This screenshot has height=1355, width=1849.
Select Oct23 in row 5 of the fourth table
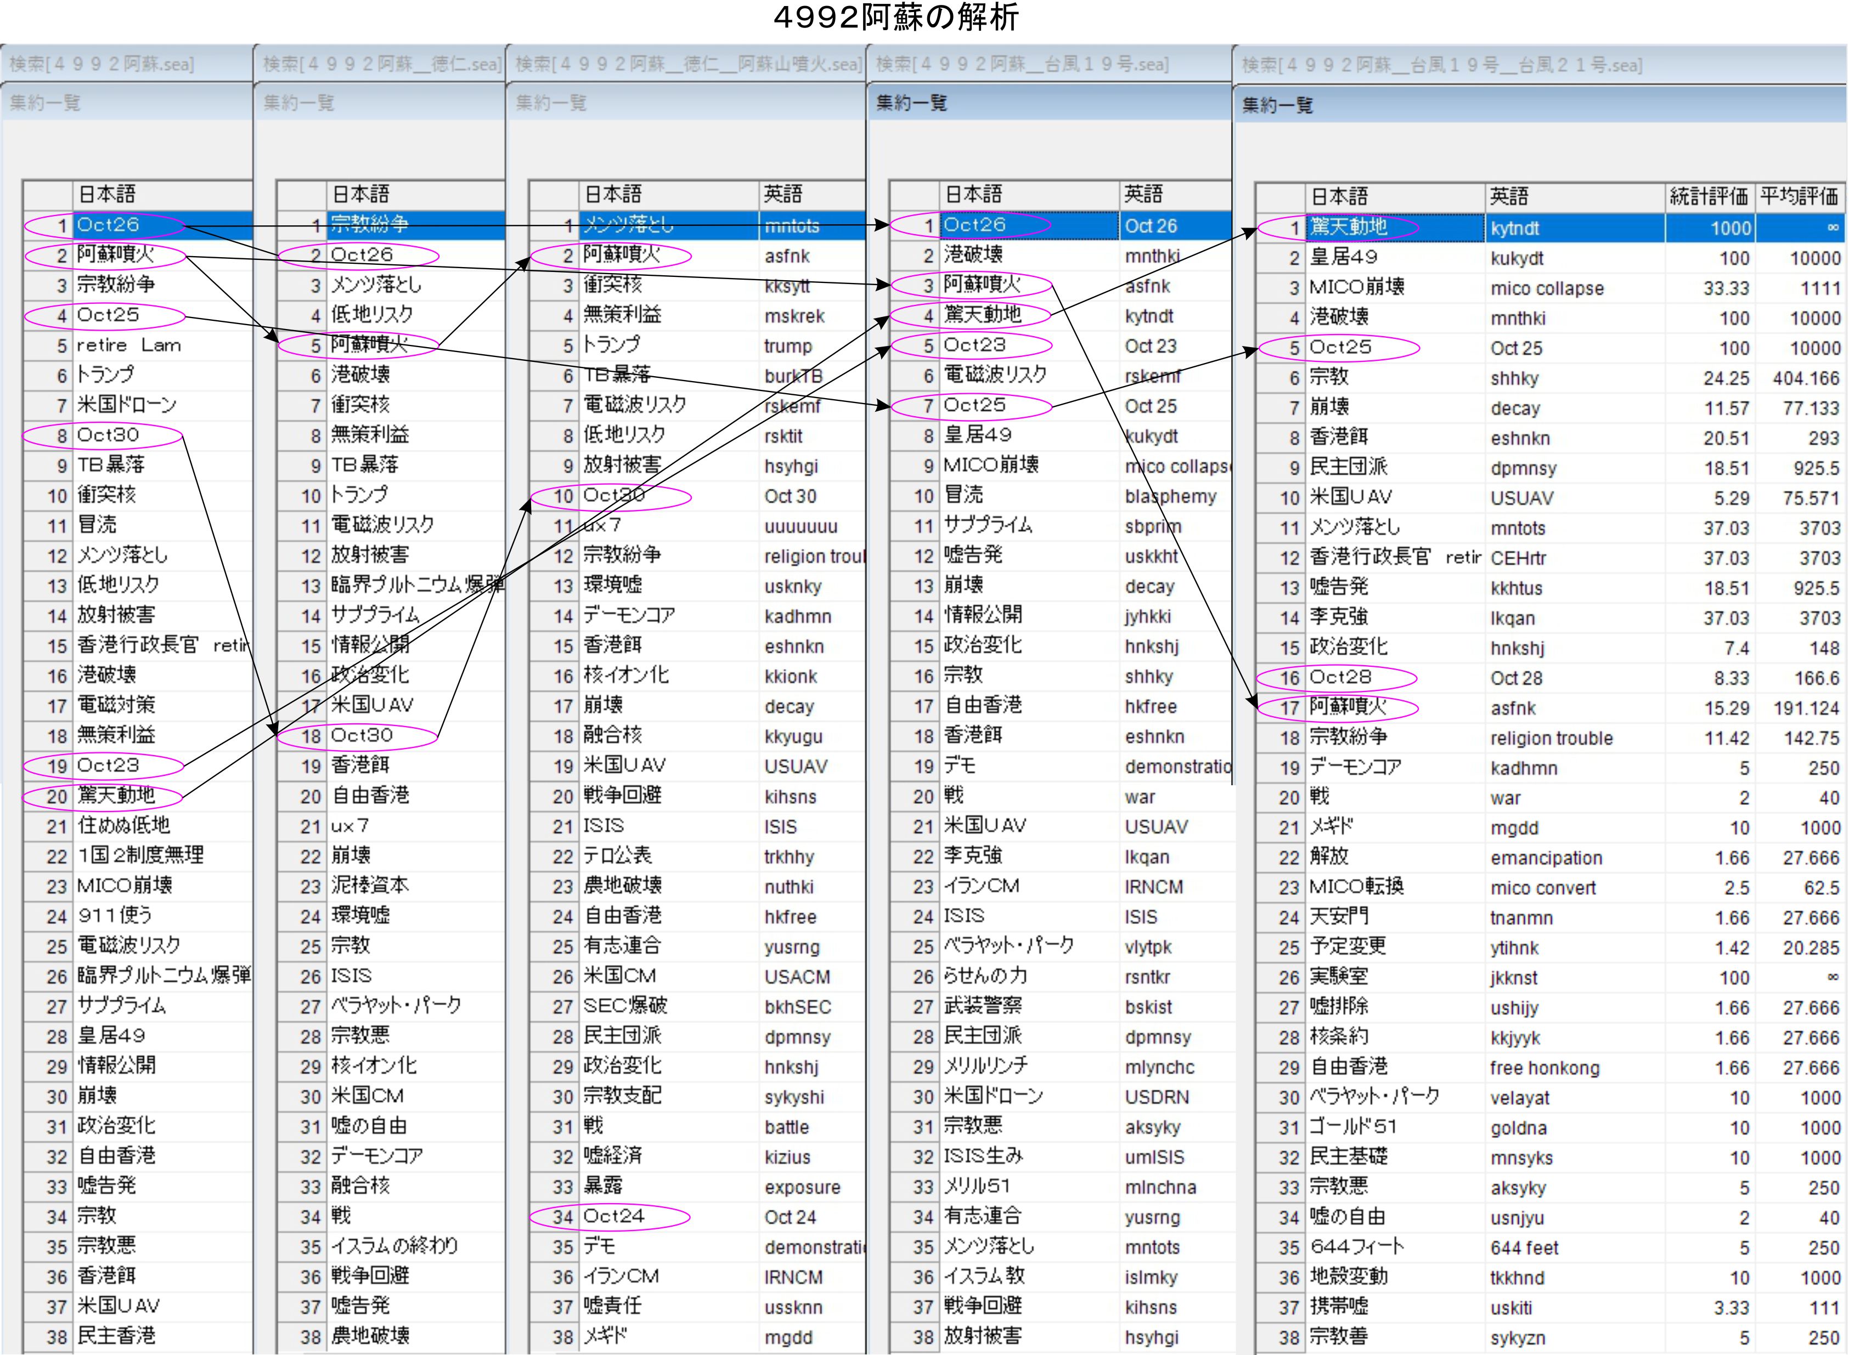[x=974, y=344]
